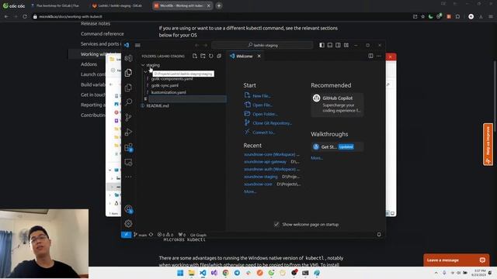Toggle the bottom panel layout icon
Screen dimensions: 497x279
point(330,45)
